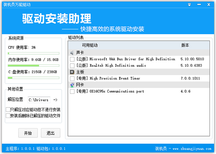Select the 主板 category row

139,72
